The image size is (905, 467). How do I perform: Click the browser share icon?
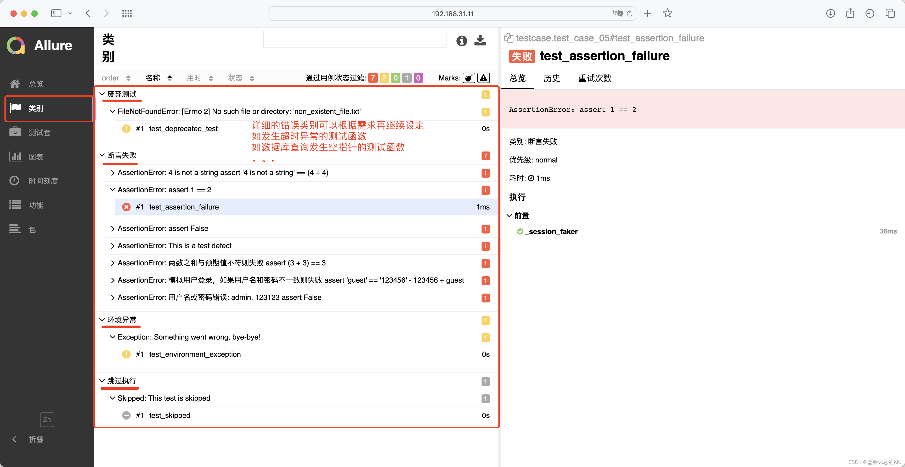pos(850,13)
